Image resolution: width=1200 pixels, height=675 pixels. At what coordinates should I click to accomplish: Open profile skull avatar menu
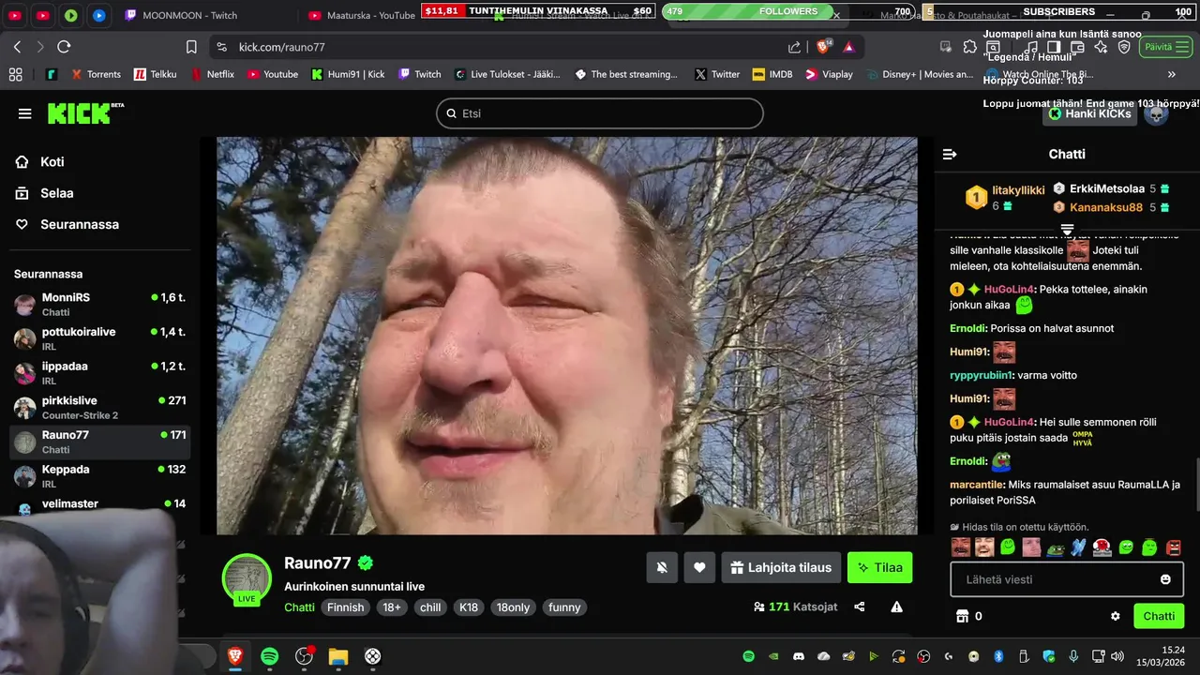coord(1156,113)
